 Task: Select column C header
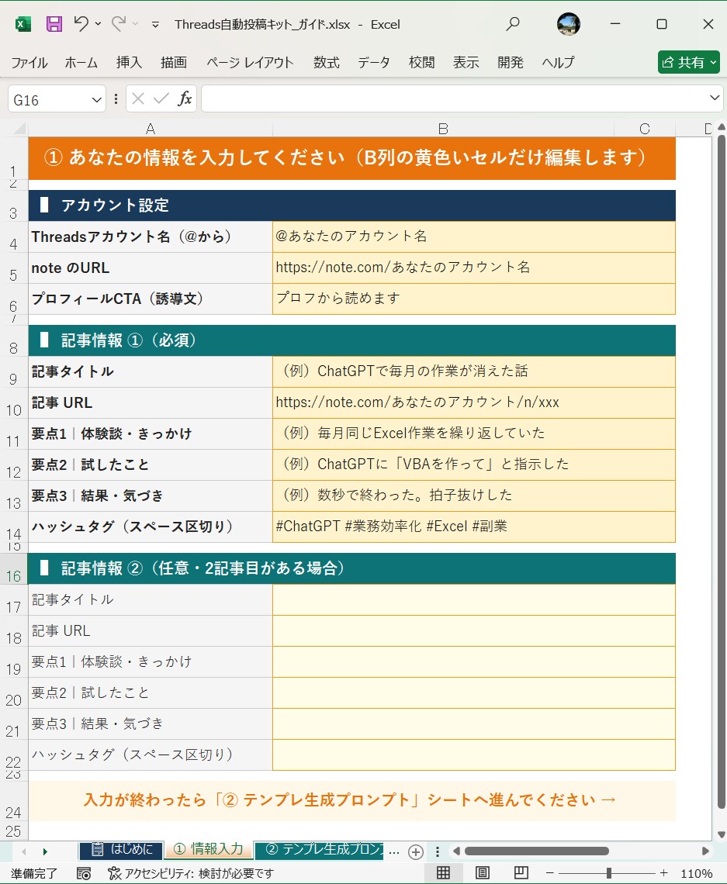pyautogui.click(x=645, y=129)
